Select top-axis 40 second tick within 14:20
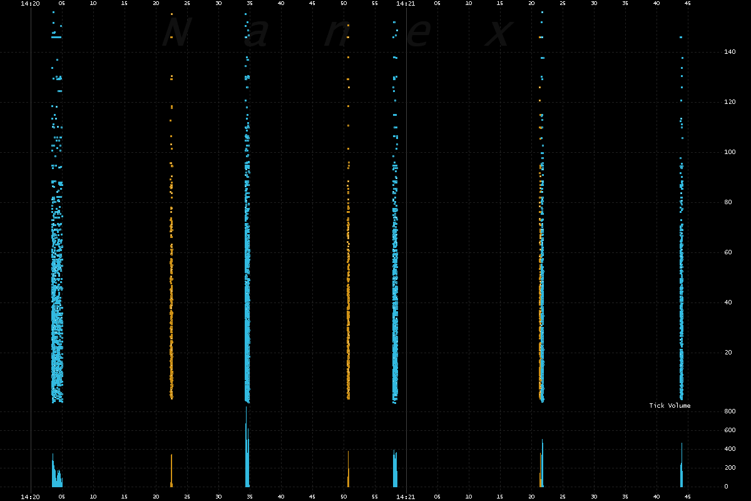Screen dimensions: 751x501 pos(281,4)
